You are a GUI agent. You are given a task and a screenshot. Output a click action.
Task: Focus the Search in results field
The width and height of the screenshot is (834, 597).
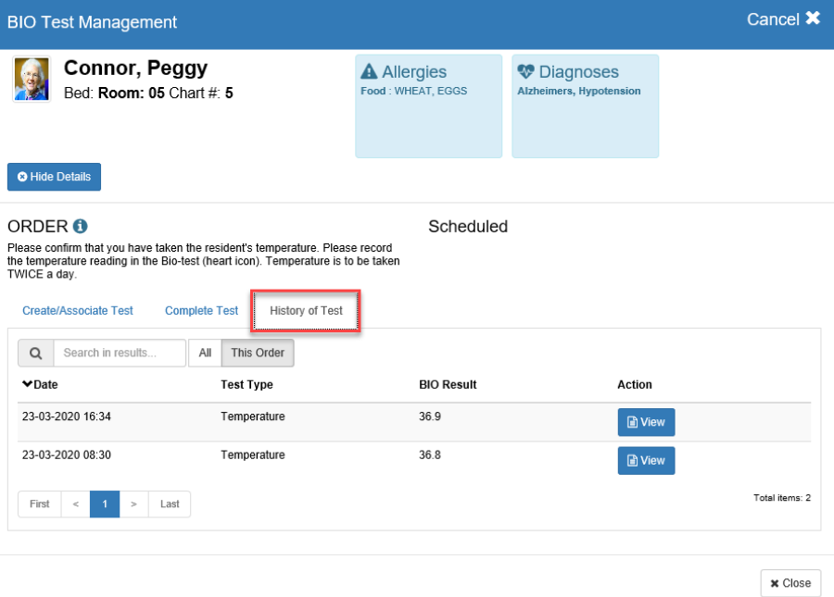point(119,353)
